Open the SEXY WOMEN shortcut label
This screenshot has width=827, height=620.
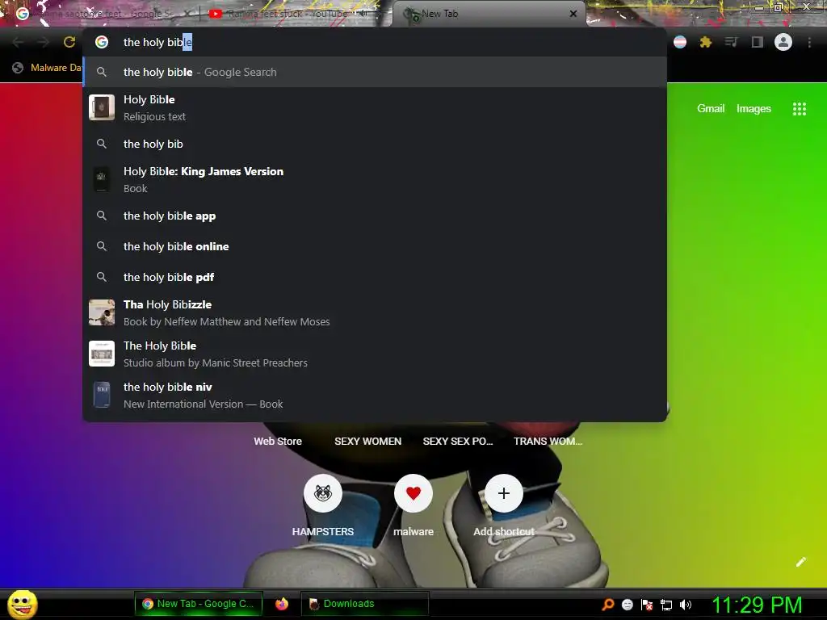tap(367, 442)
